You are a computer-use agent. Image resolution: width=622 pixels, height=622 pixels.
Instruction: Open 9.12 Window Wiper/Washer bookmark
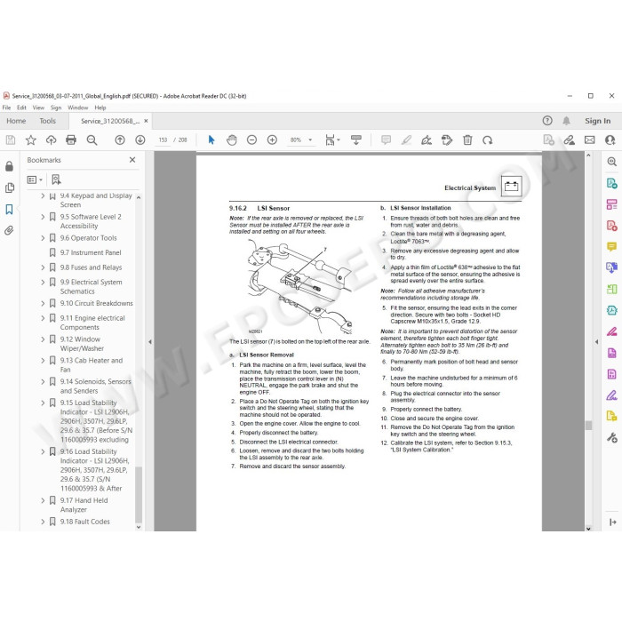click(82, 344)
